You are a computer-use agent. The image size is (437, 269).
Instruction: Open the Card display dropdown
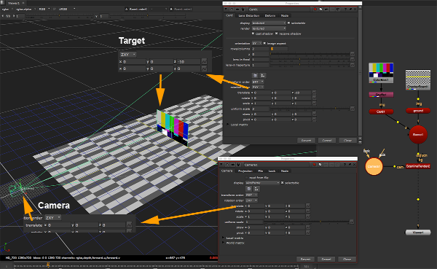[269, 23]
